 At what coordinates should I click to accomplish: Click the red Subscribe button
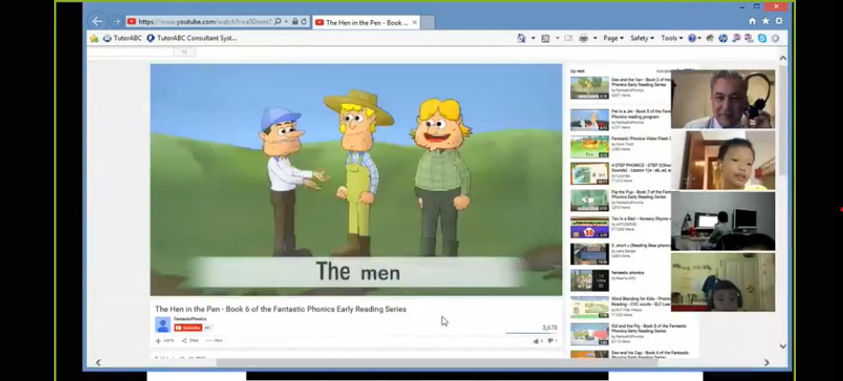coord(187,328)
